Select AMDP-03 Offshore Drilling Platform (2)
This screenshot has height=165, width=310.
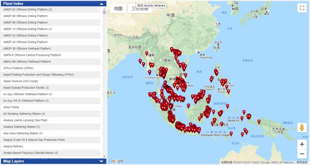click(28, 9)
